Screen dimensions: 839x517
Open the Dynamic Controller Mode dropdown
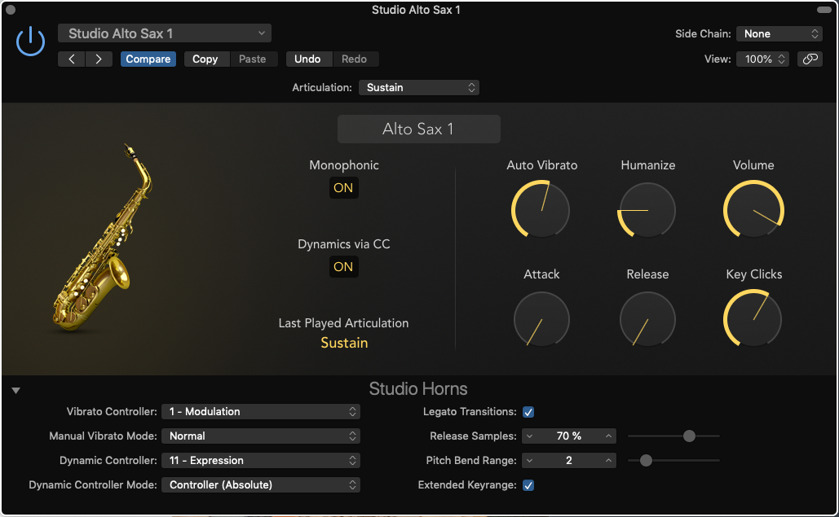click(x=261, y=485)
